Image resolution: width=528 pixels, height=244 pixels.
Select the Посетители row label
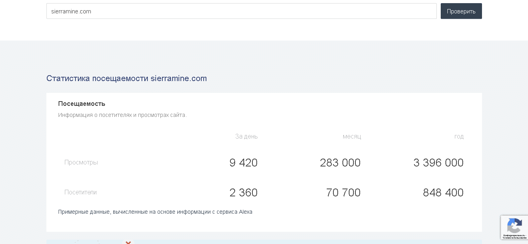click(80, 192)
